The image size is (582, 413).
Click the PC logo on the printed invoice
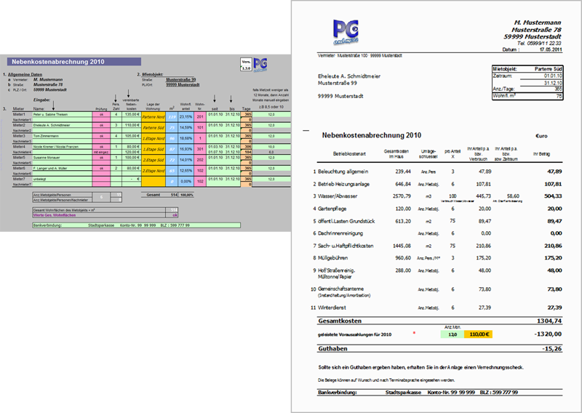point(346,32)
